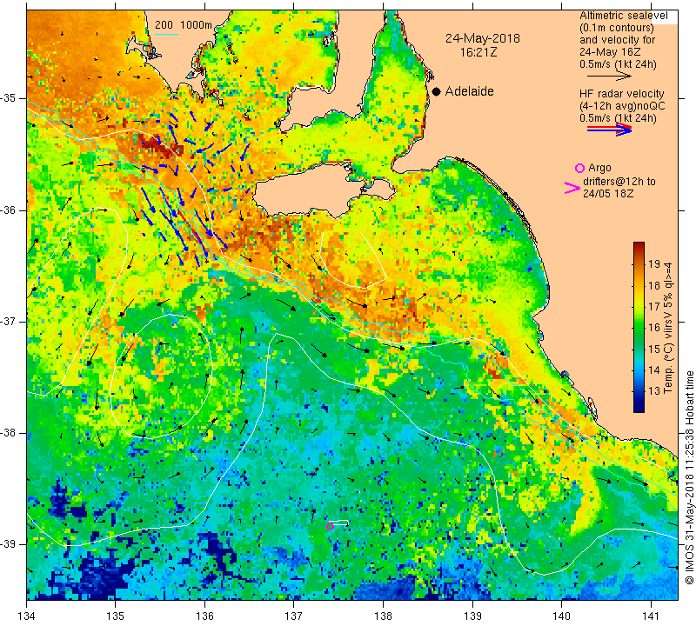Viewport: 696px width, 626px height.
Task: Click the '137' longitude axis label
Action: click(293, 616)
